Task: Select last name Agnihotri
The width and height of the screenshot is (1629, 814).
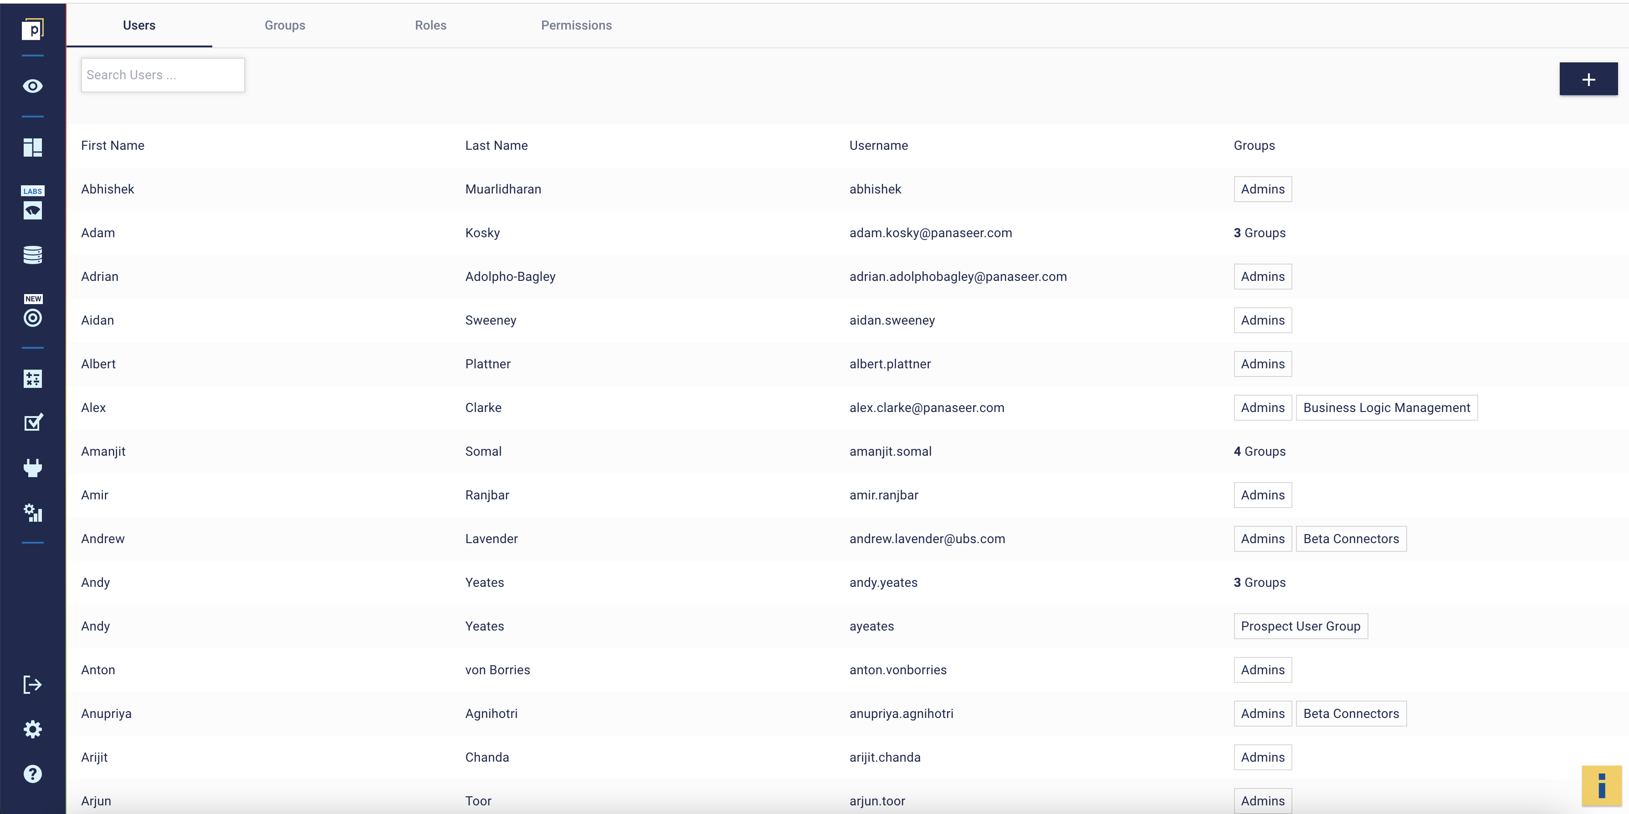Action: [492, 713]
